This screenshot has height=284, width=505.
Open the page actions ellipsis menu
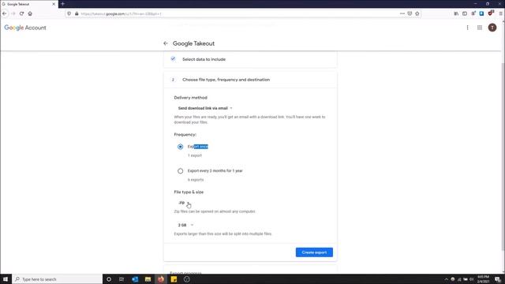(402, 13)
